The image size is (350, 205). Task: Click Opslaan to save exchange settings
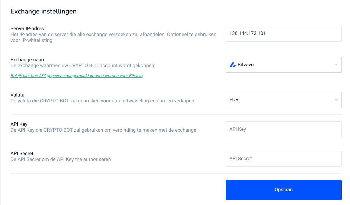click(x=283, y=190)
